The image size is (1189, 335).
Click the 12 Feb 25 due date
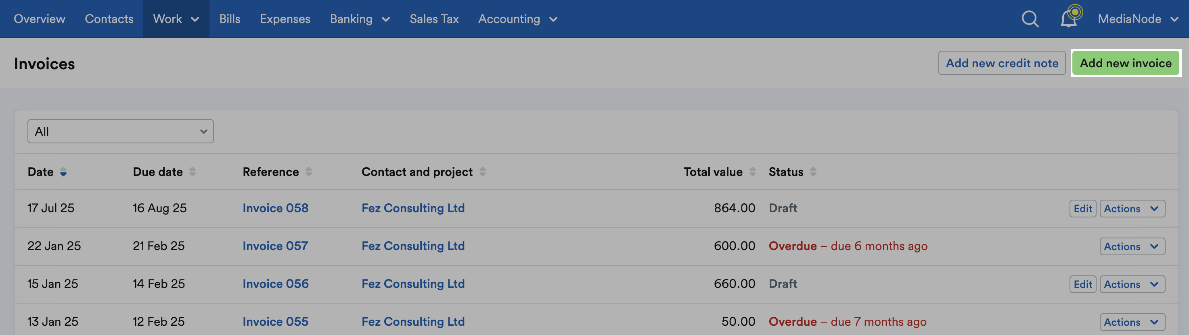pyautogui.click(x=159, y=321)
